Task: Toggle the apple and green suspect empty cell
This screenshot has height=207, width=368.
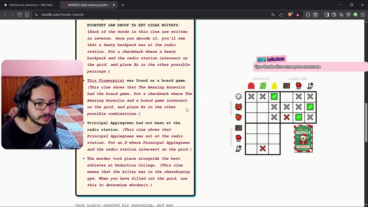Action: (262, 117)
